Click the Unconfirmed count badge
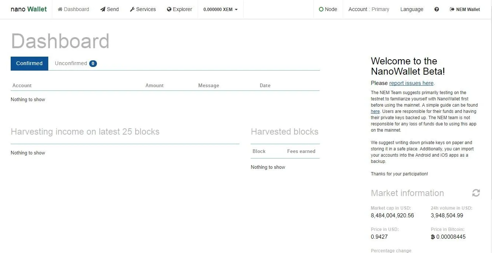The width and height of the screenshot is (492, 253). click(93, 64)
